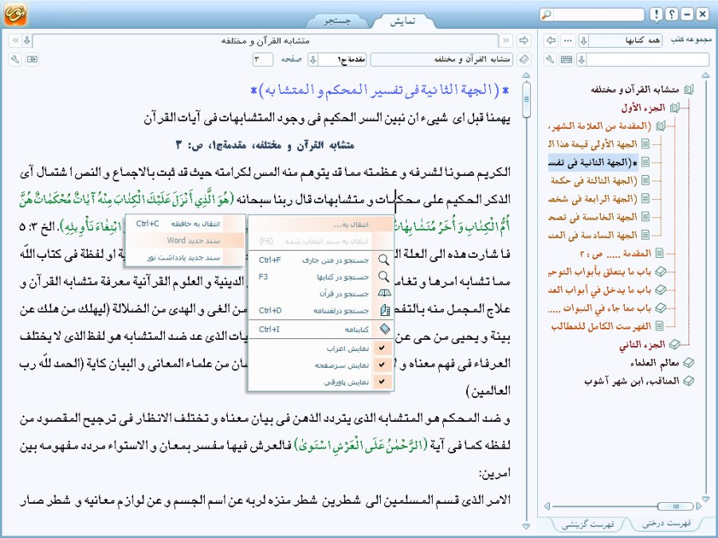The image size is (718, 538).
Task: Toggle the نمایش اعراب checkbox
Action: 382,348
